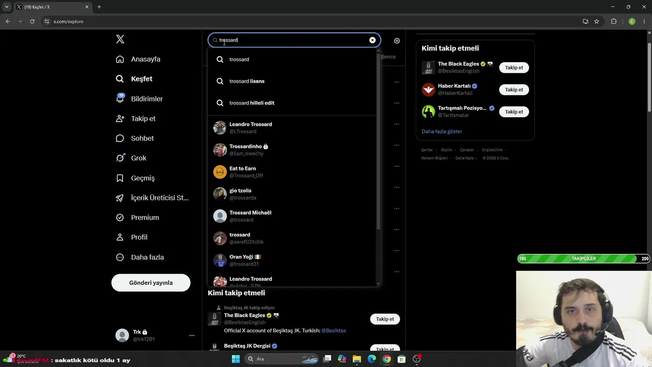Open a new browser tab
This screenshot has width=652, height=367.
(99, 7)
